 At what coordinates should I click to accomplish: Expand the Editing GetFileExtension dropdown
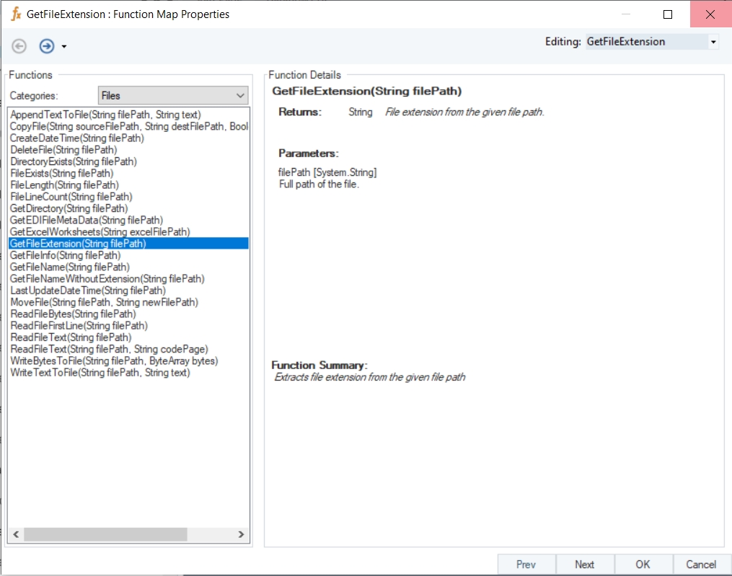[713, 42]
